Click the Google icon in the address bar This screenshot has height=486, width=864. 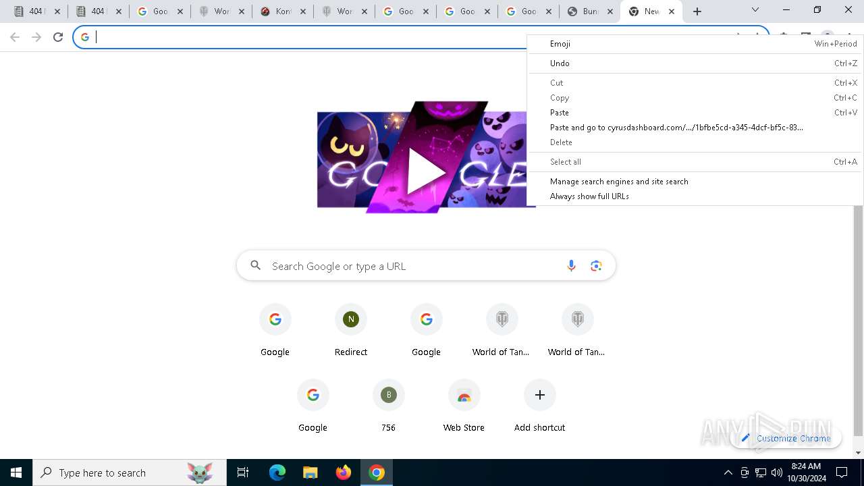tap(85, 37)
